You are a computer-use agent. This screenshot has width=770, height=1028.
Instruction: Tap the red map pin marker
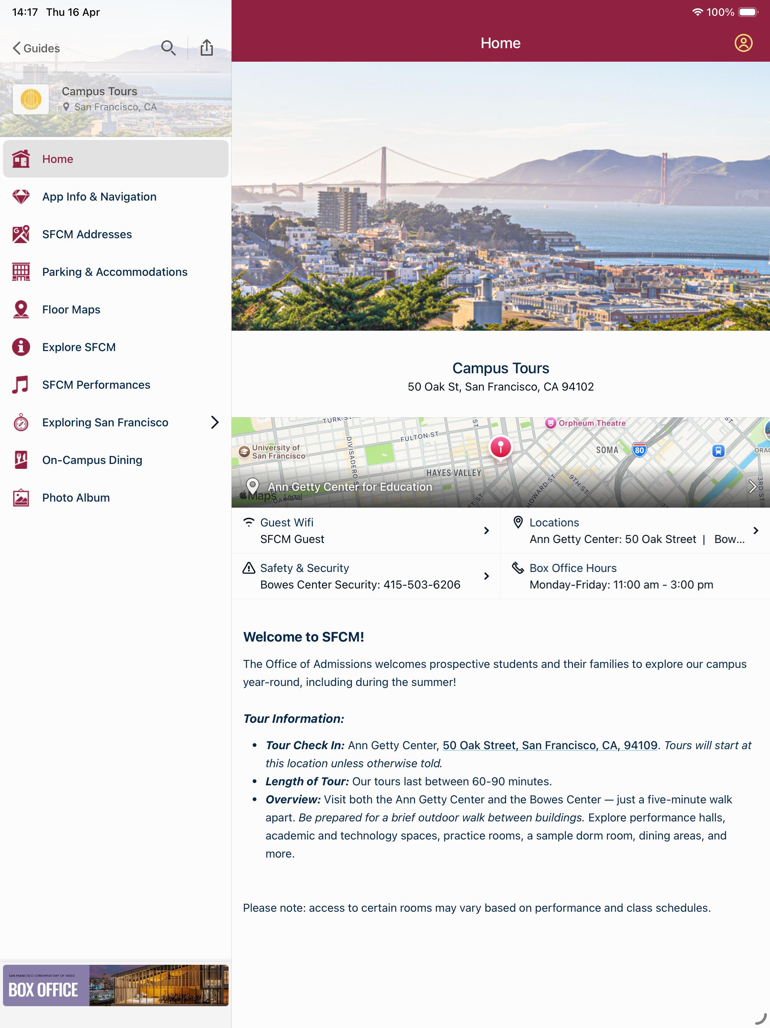(x=501, y=447)
